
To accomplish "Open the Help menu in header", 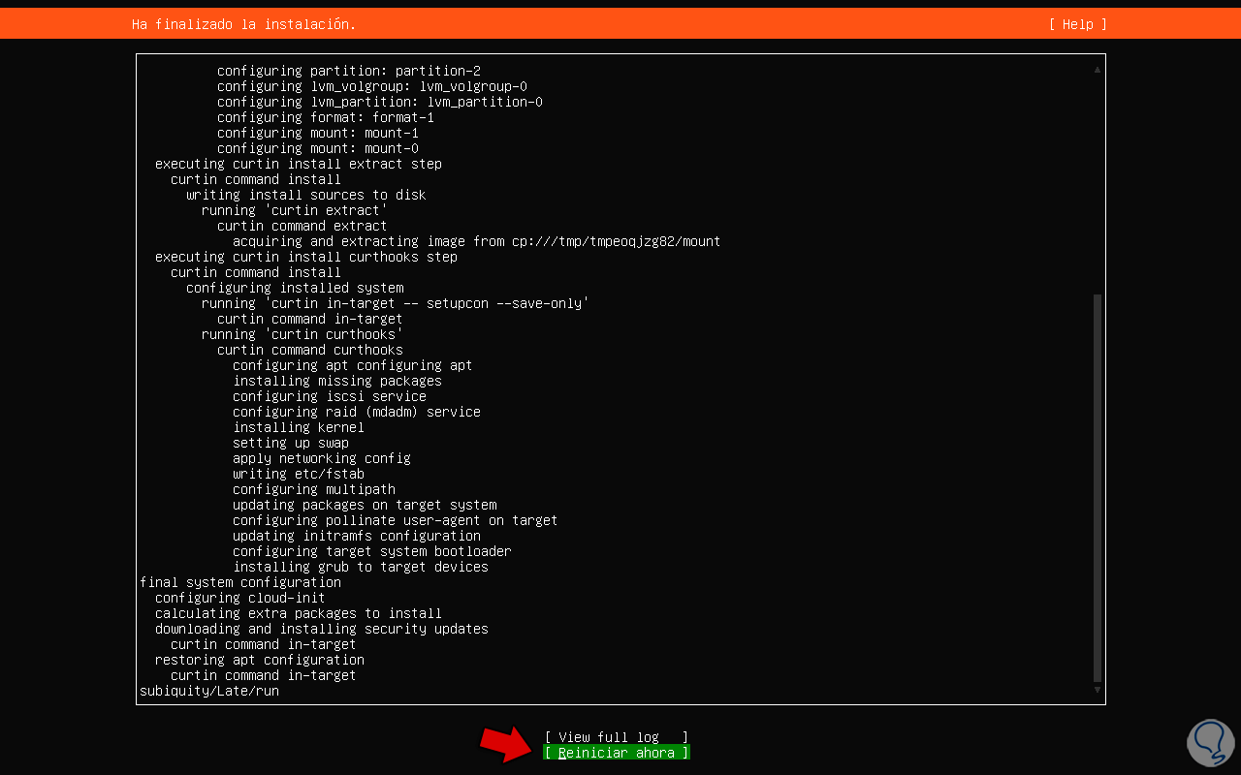I will coord(1077,24).
